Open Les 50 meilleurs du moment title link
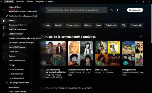 click(x=56, y=71)
